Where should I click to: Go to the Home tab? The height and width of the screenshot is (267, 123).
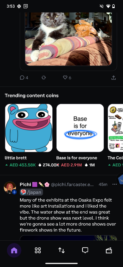point(14,250)
